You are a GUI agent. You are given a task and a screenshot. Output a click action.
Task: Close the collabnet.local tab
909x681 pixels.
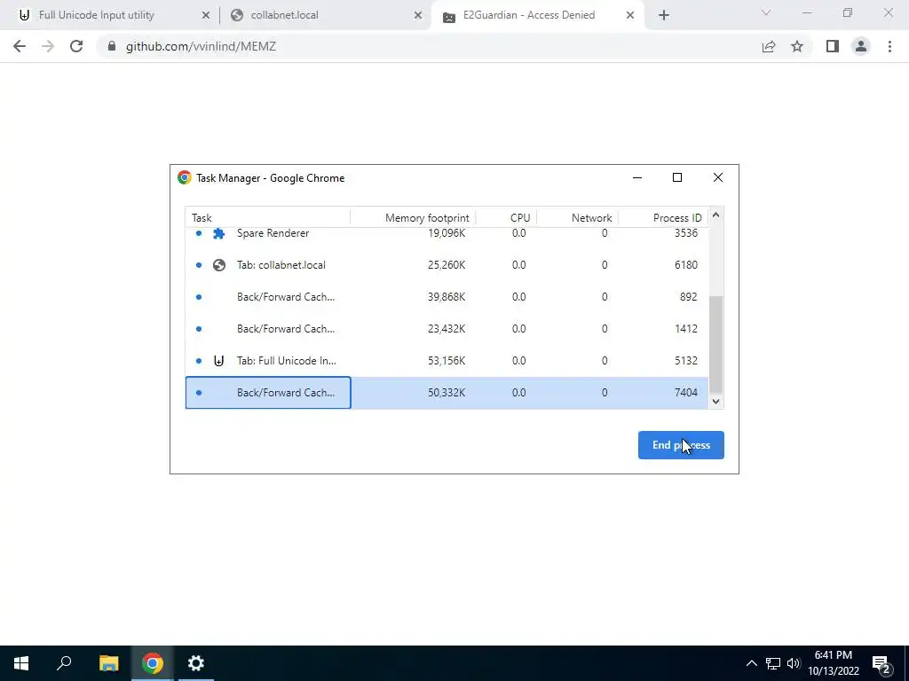(418, 16)
